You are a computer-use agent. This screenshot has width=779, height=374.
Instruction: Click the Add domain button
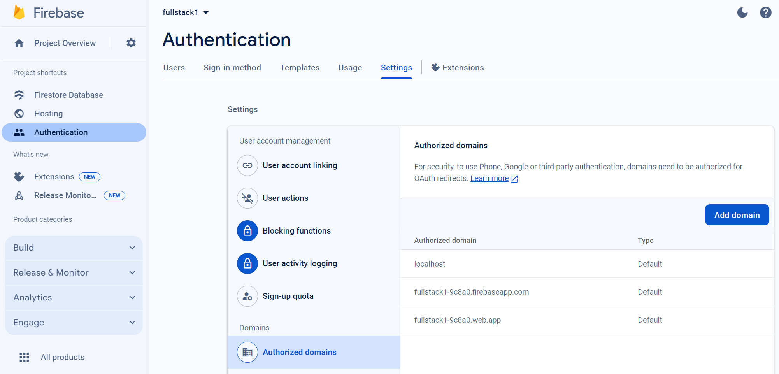[737, 214]
